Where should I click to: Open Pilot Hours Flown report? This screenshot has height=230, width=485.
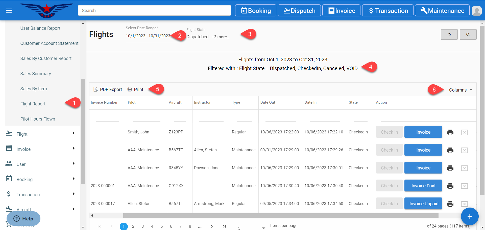pos(38,119)
